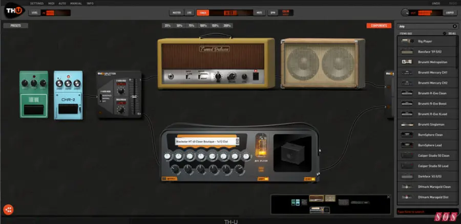
Task: Open the Auto menu
Action: pyautogui.click(x=62, y=4)
